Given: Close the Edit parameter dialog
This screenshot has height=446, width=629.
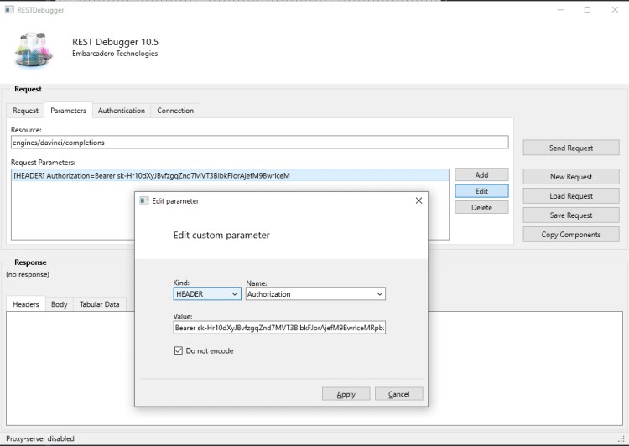Looking at the screenshot, I should coord(418,200).
